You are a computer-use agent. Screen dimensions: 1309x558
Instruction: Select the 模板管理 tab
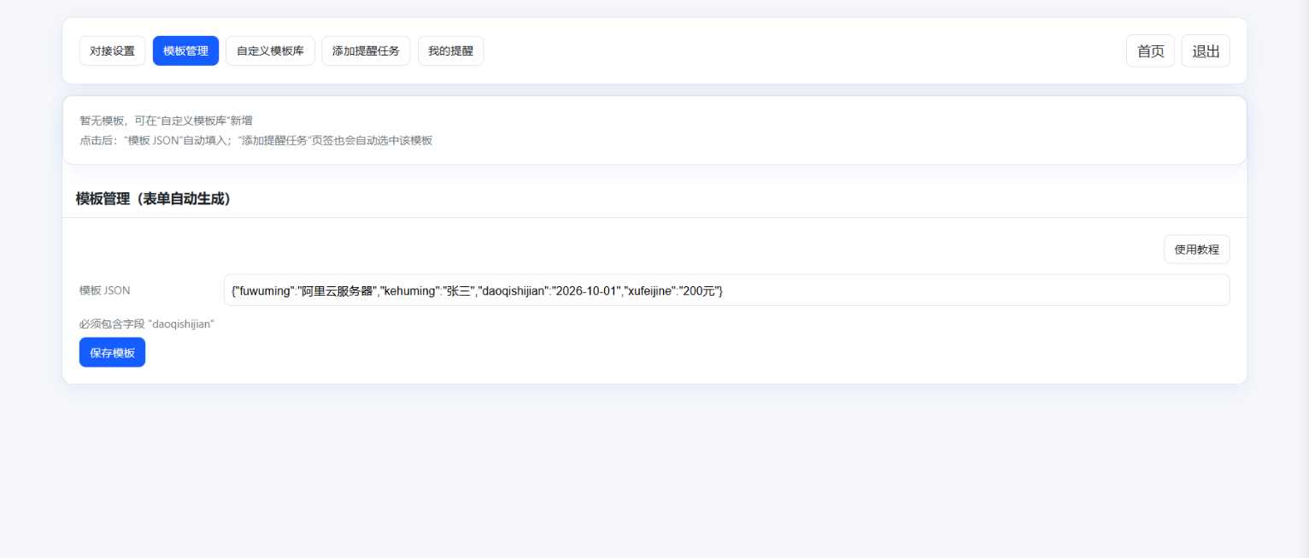pos(185,50)
